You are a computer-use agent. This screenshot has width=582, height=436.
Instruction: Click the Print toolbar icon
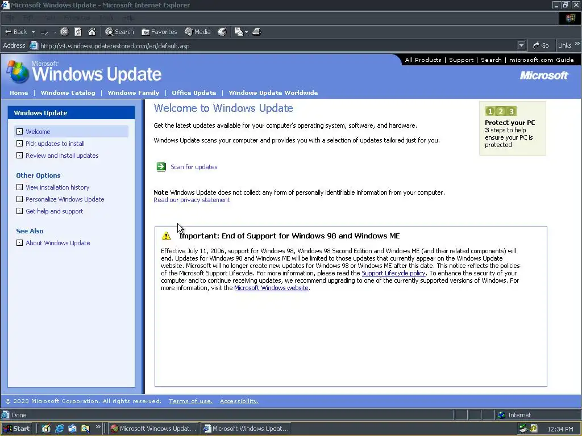257,32
